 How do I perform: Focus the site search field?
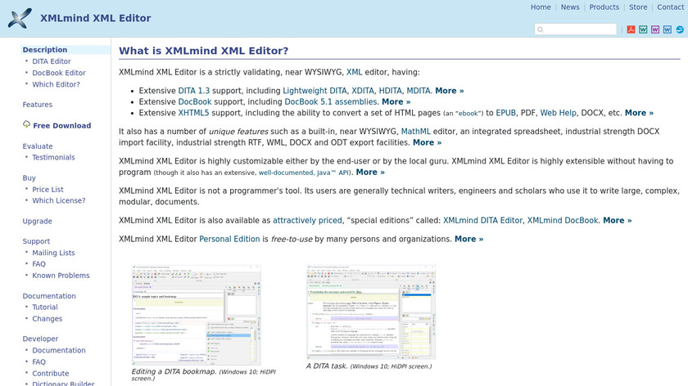pos(576,29)
